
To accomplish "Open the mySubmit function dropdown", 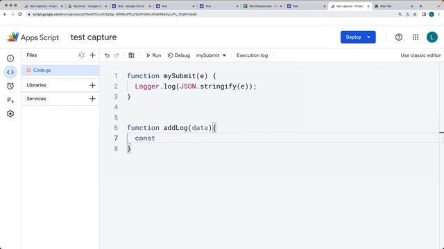I will point(211,55).
